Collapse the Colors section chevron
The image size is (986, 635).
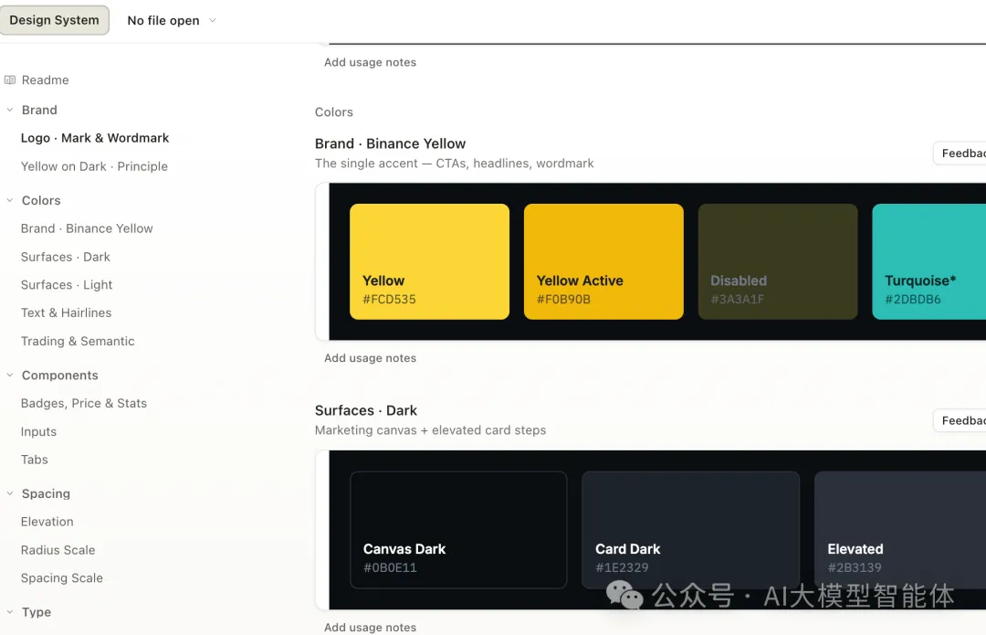point(9,200)
